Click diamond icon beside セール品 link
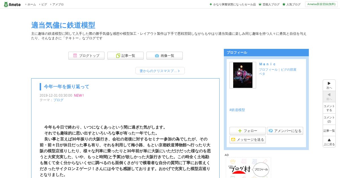The image size is (340, 178). (x=211, y=4)
